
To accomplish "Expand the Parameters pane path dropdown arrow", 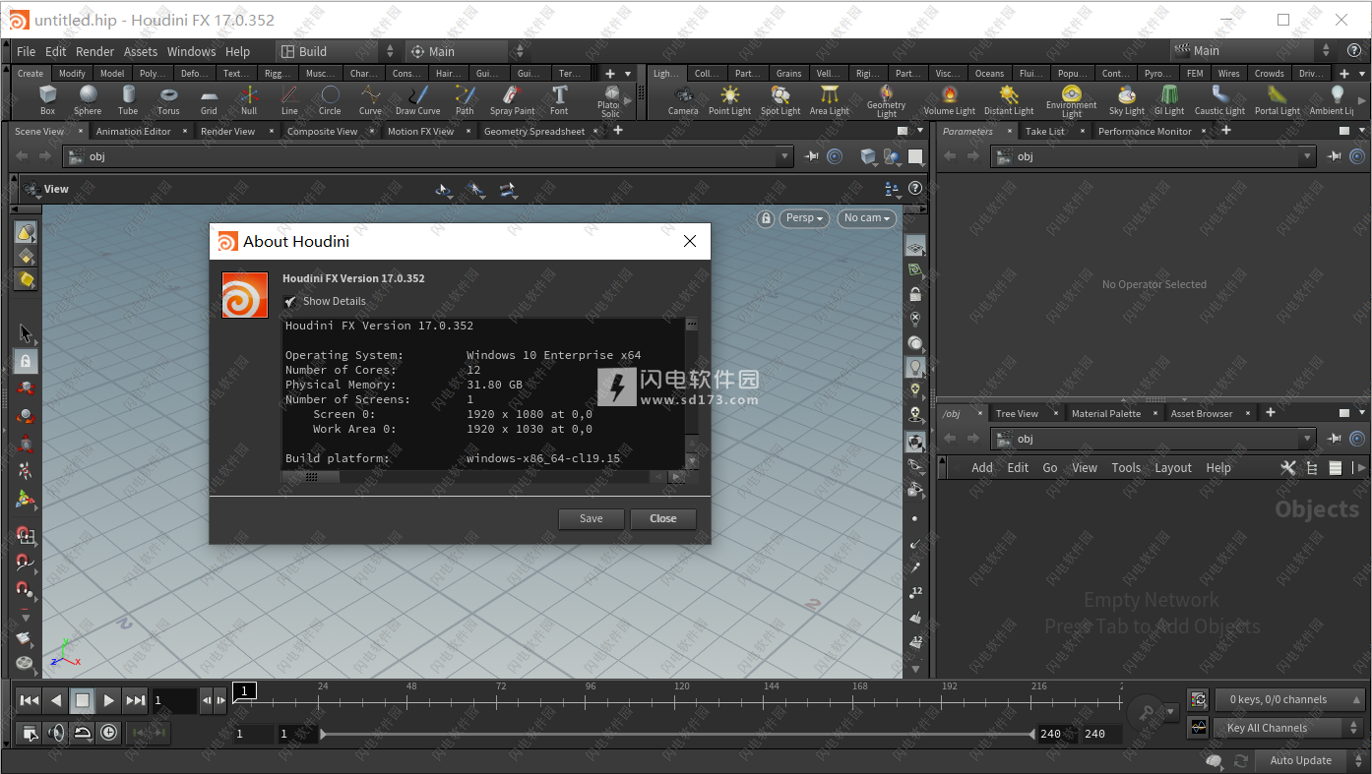I will [1308, 156].
